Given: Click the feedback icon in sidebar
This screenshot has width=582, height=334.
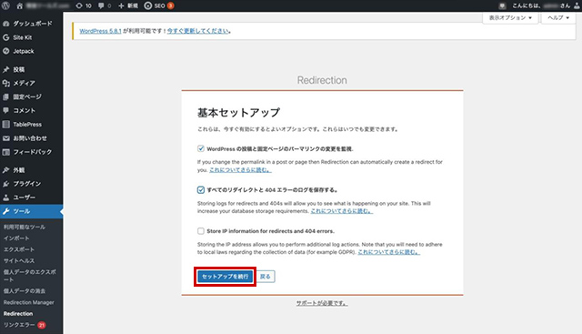Looking at the screenshot, I should tap(6, 152).
